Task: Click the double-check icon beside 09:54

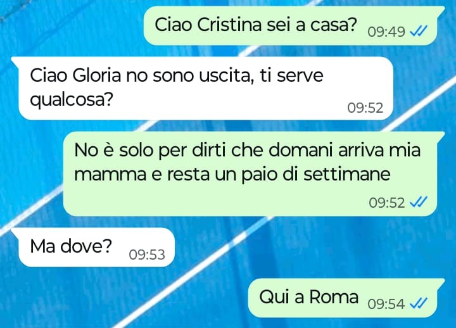Action: [418, 303]
